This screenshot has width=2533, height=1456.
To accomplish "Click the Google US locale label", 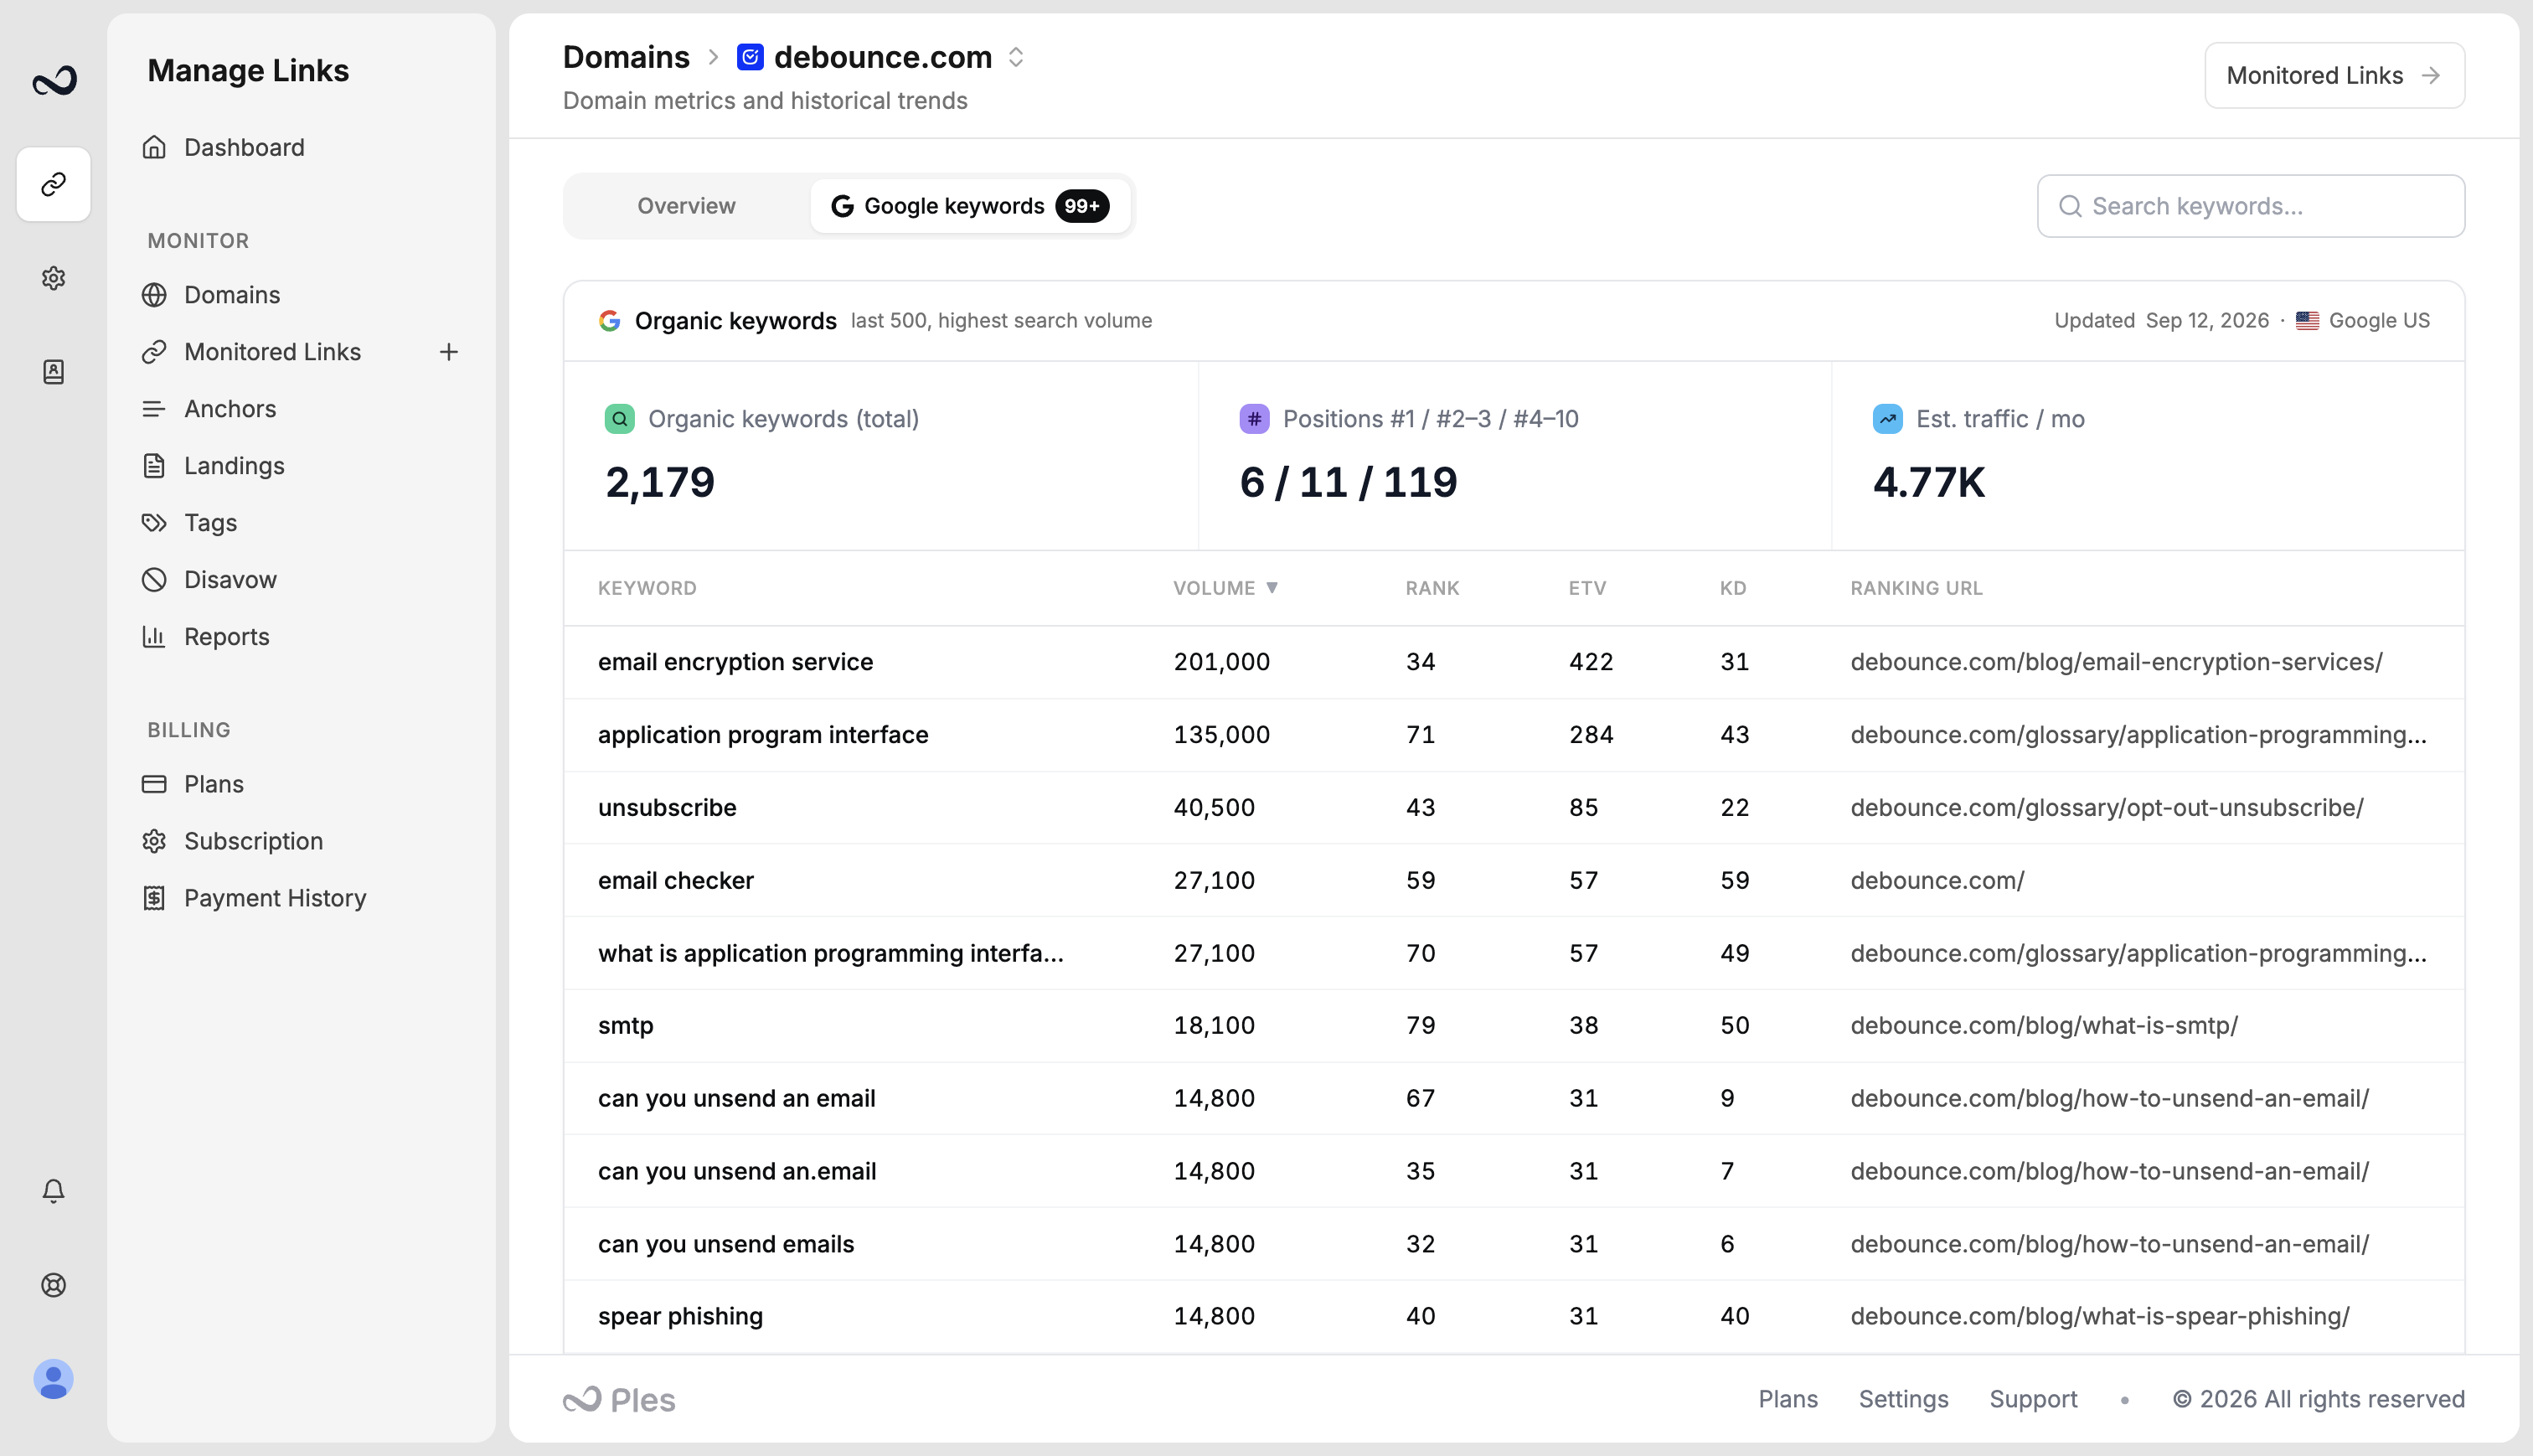I will [x=2379, y=320].
